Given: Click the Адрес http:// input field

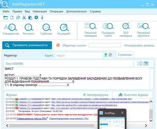Looking at the screenshot, I should [x=79, y=55].
